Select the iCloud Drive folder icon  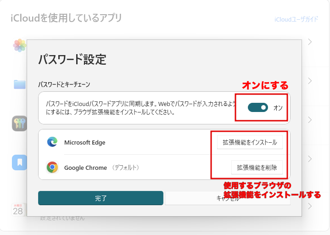click(x=19, y=84)
